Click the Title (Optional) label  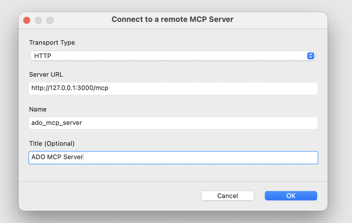(x=51, y=143)
